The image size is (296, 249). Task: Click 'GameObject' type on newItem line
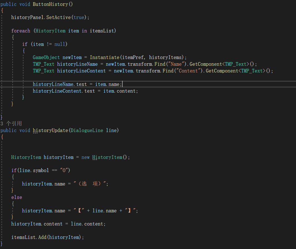(x=46, y=57)
